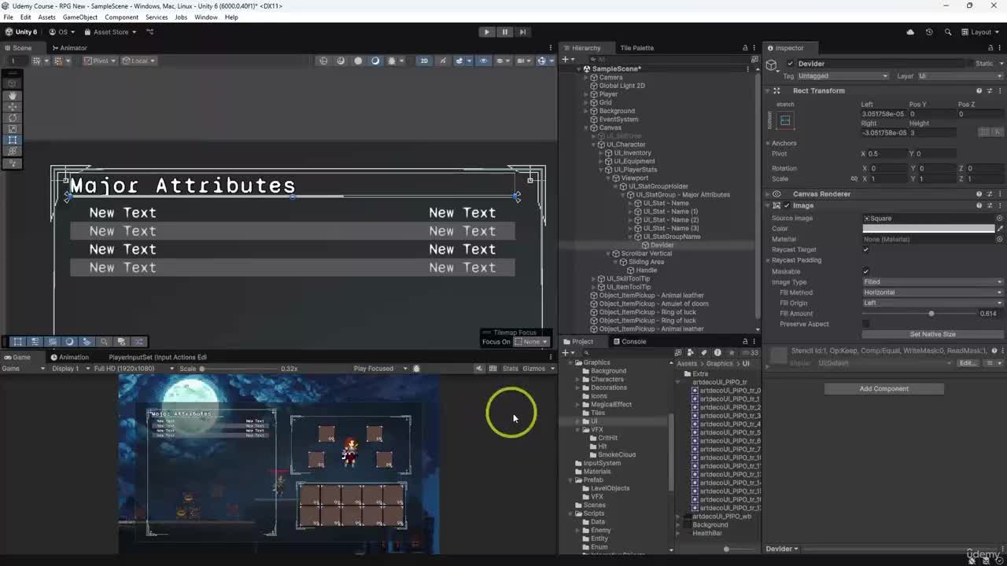Open the Tag dropdown
Screen dimensions: 1007x566
click(842, 76)
